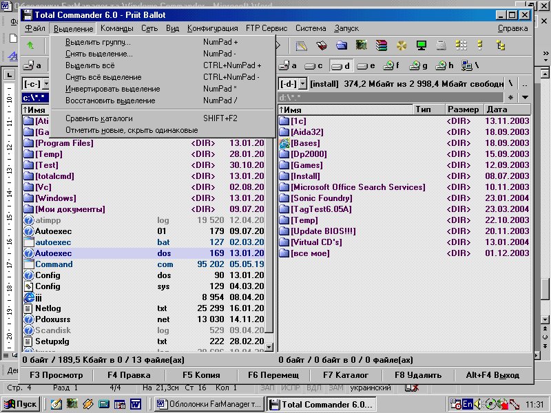Select drive c in right drive bar
This screenshot has width=551, height=413.
coord(313,65)
